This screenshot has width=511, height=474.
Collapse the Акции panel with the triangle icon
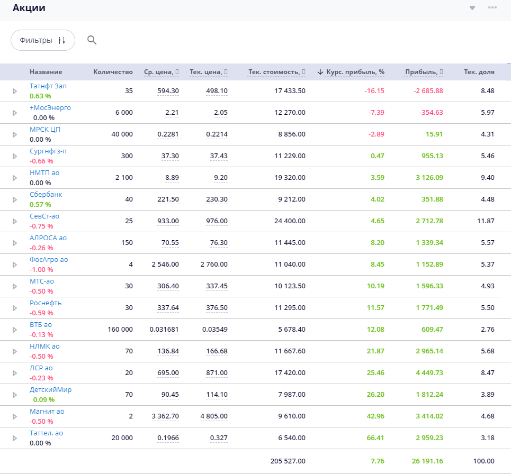pyautogui.click(x=472, y=8)
